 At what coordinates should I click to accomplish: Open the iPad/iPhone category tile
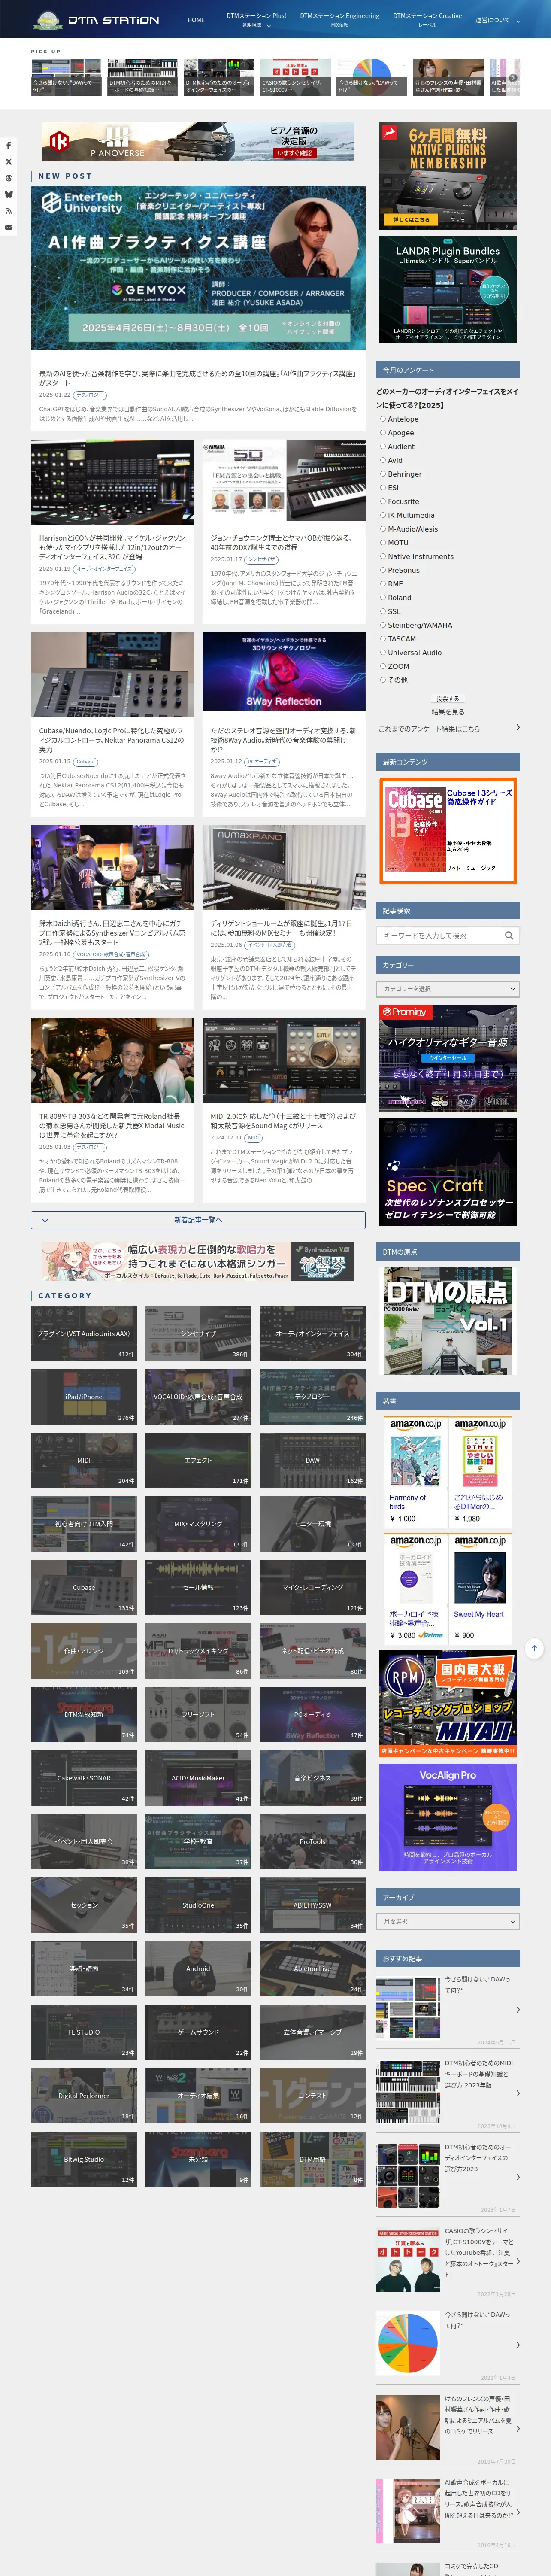tap(84, 1397)
